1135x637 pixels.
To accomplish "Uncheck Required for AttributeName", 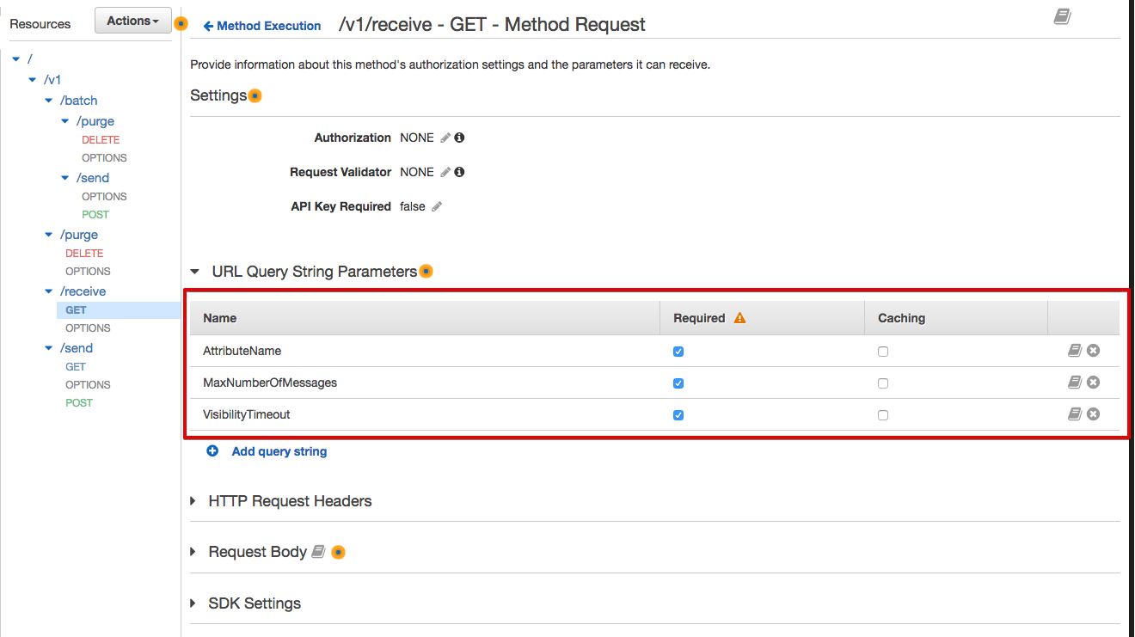I will pyautogui.click(x=678, y=352).
